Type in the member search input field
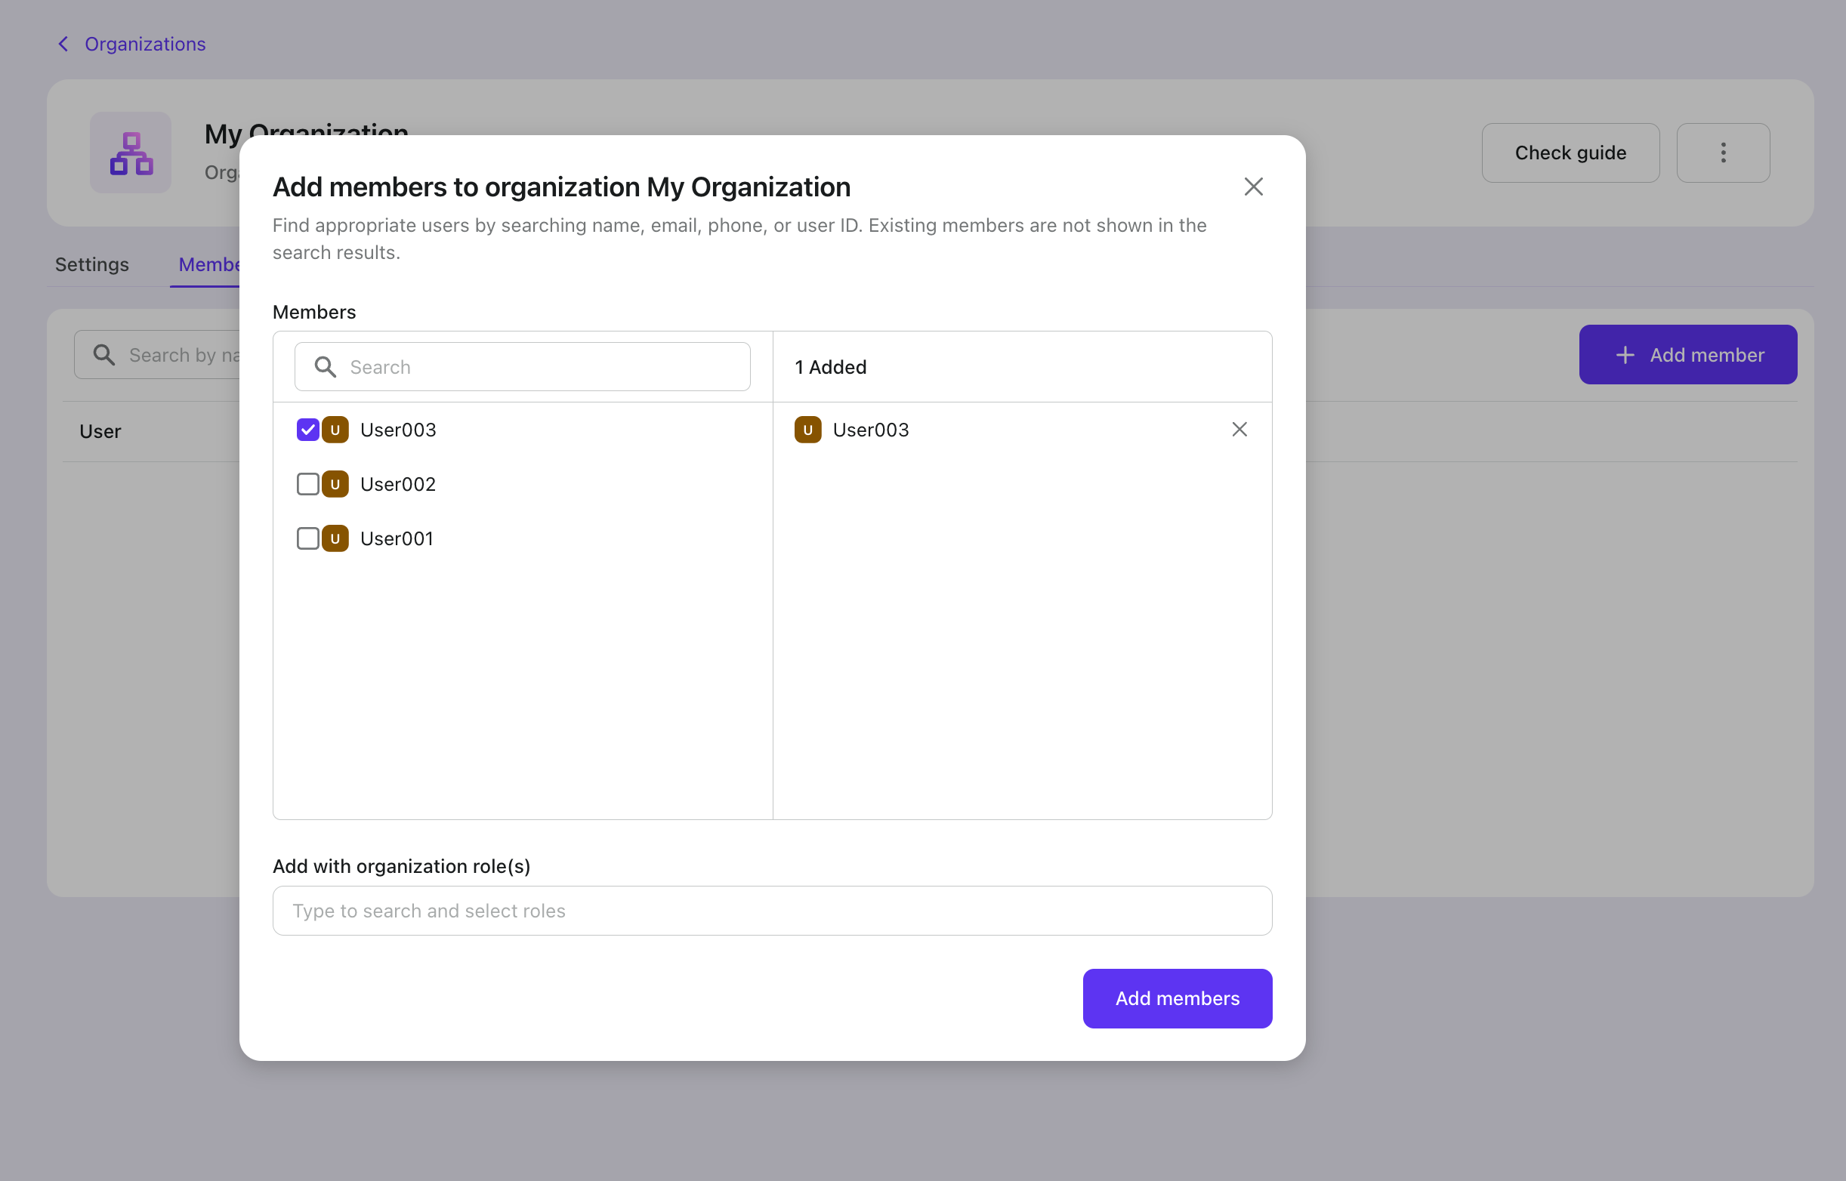1846x1181 pixels. click(x=522, y=366)
